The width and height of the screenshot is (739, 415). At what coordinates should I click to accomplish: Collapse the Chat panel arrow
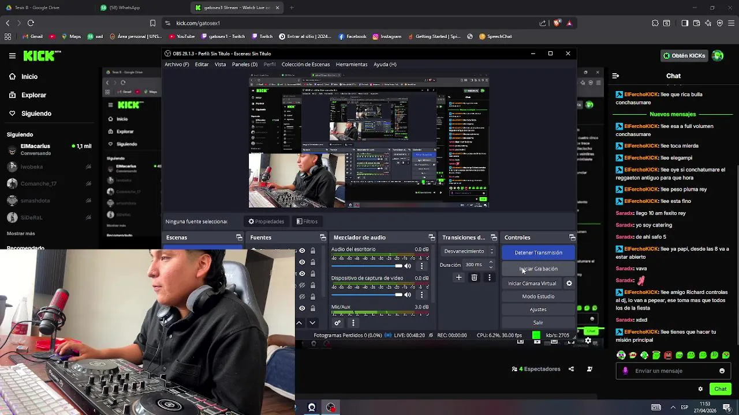coord(615,76)
